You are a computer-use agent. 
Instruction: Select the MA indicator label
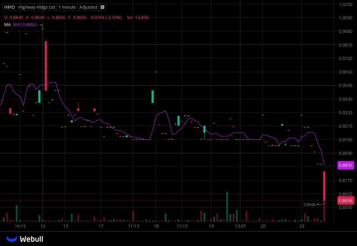pyautogui.click(x=7, y=25)
